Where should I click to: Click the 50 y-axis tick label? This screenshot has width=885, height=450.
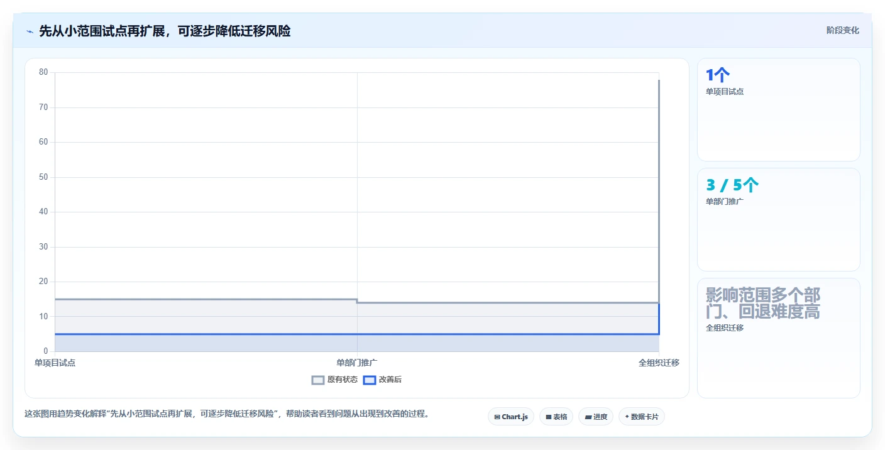tap(43, 177)
